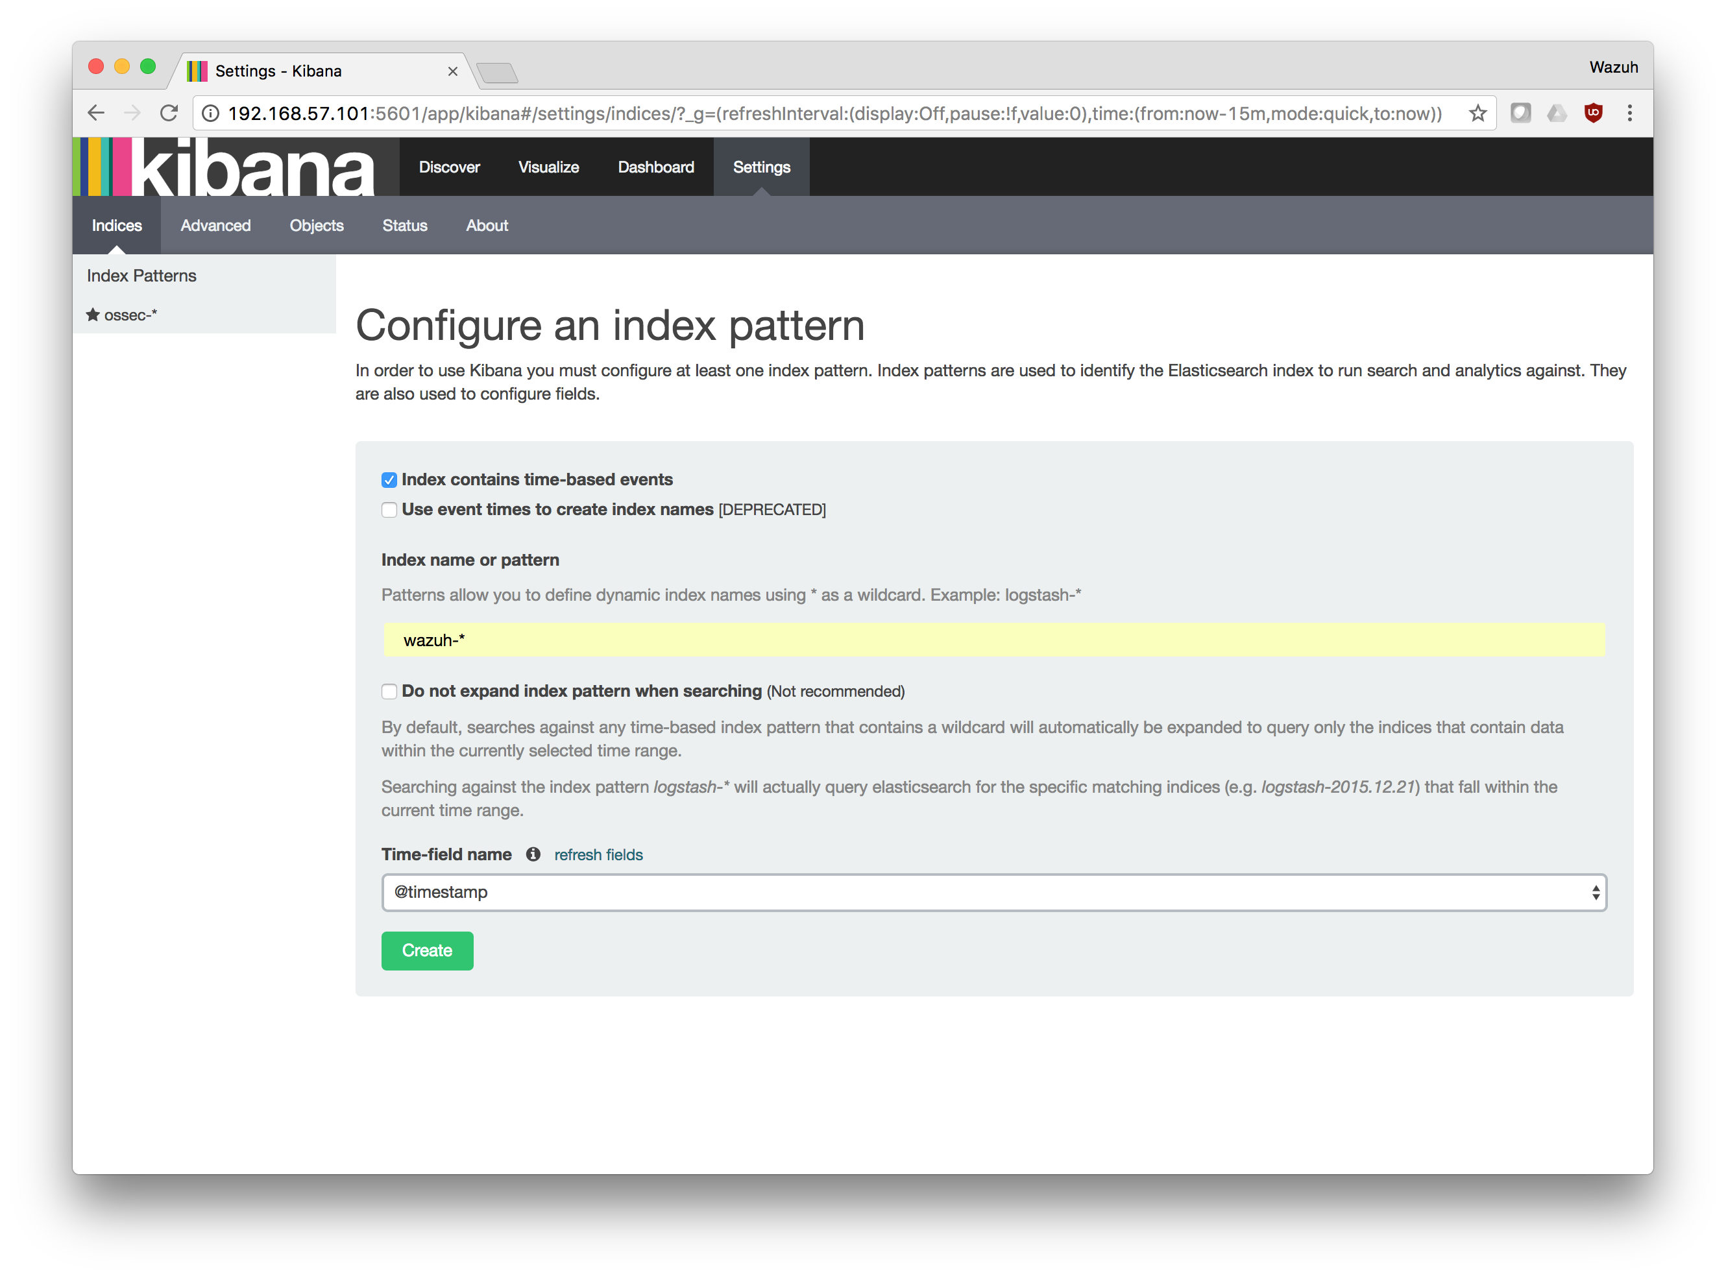Click the 'Time-field name' label
This screenshot has height=1278, width=1726.
point(446,854)
